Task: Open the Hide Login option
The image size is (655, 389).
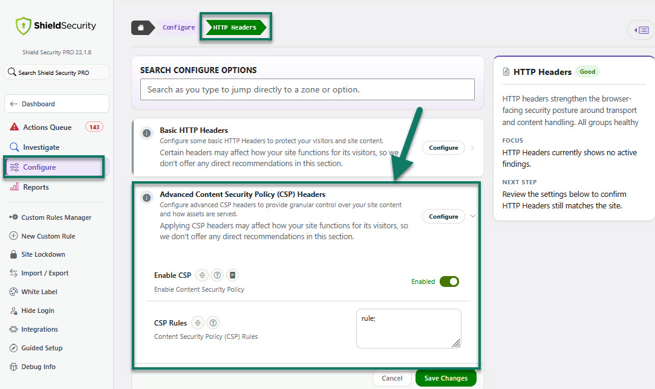Action: [37, 310]
